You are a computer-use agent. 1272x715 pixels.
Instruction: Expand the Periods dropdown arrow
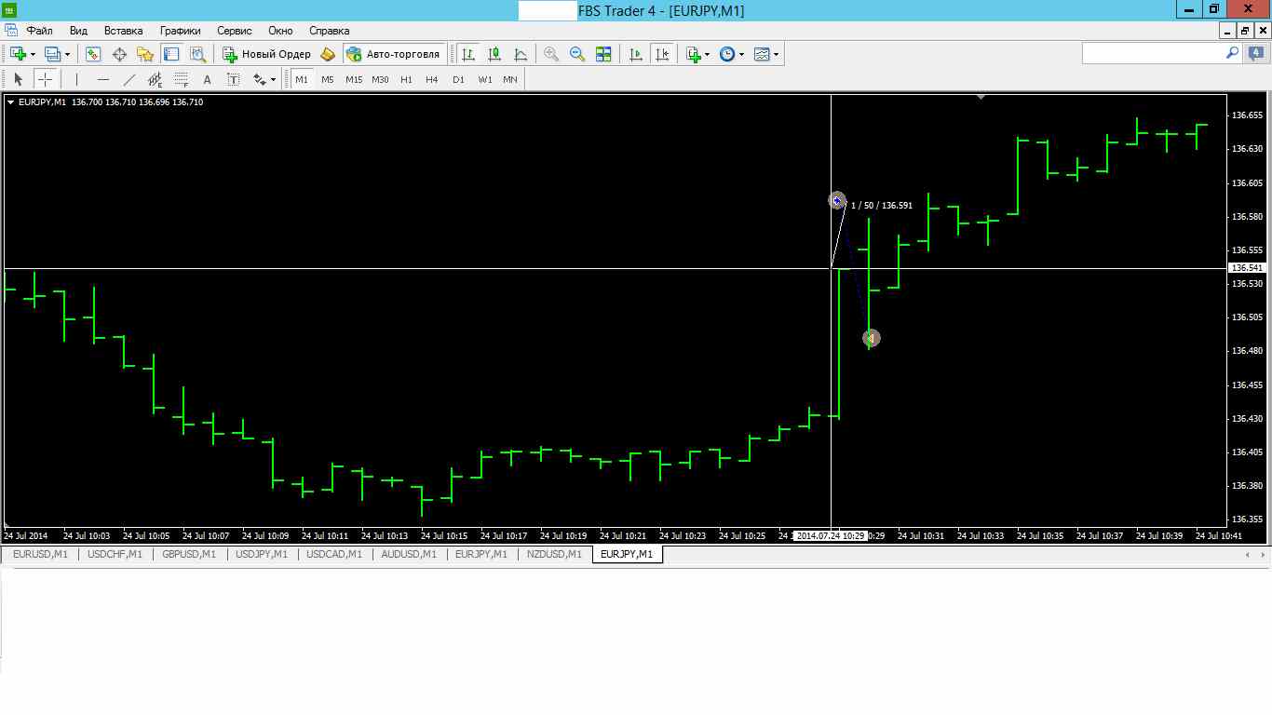(x=742, y=54)
